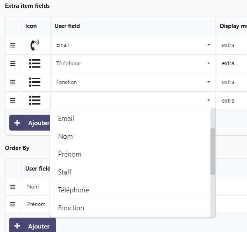Click the dropdown list scrollbar thumb
The width and height of the screenshot is (247, 232).
[212, 152]
